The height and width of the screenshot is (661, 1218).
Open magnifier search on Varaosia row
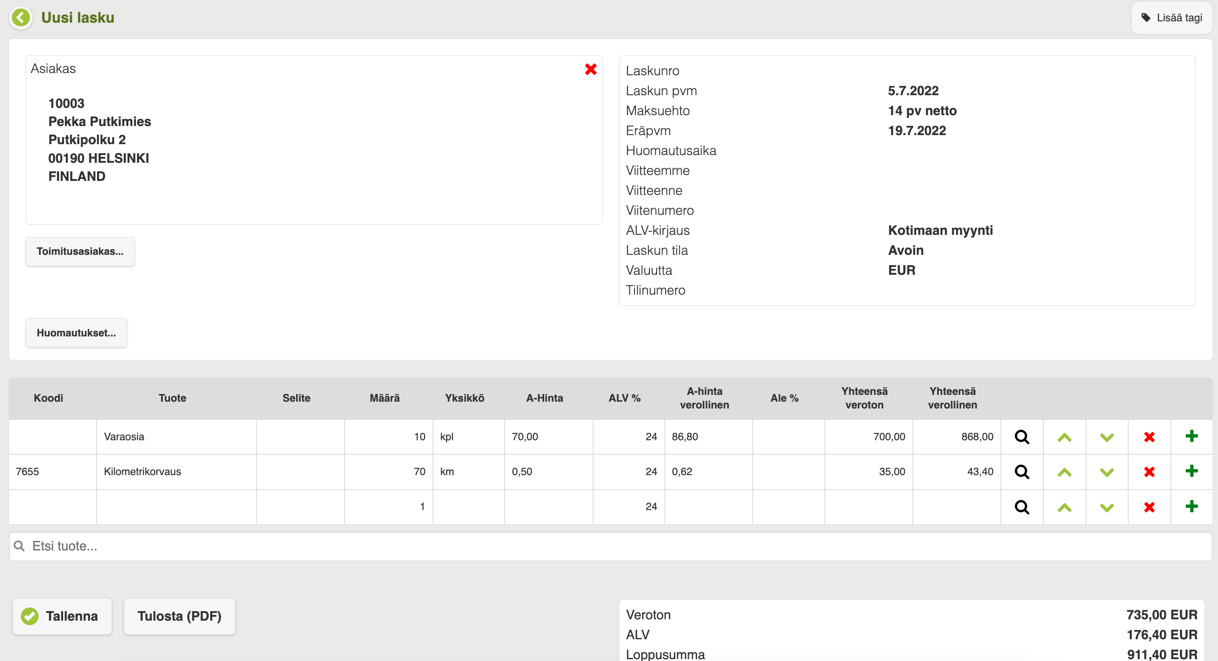click(x=1022, y=437)
